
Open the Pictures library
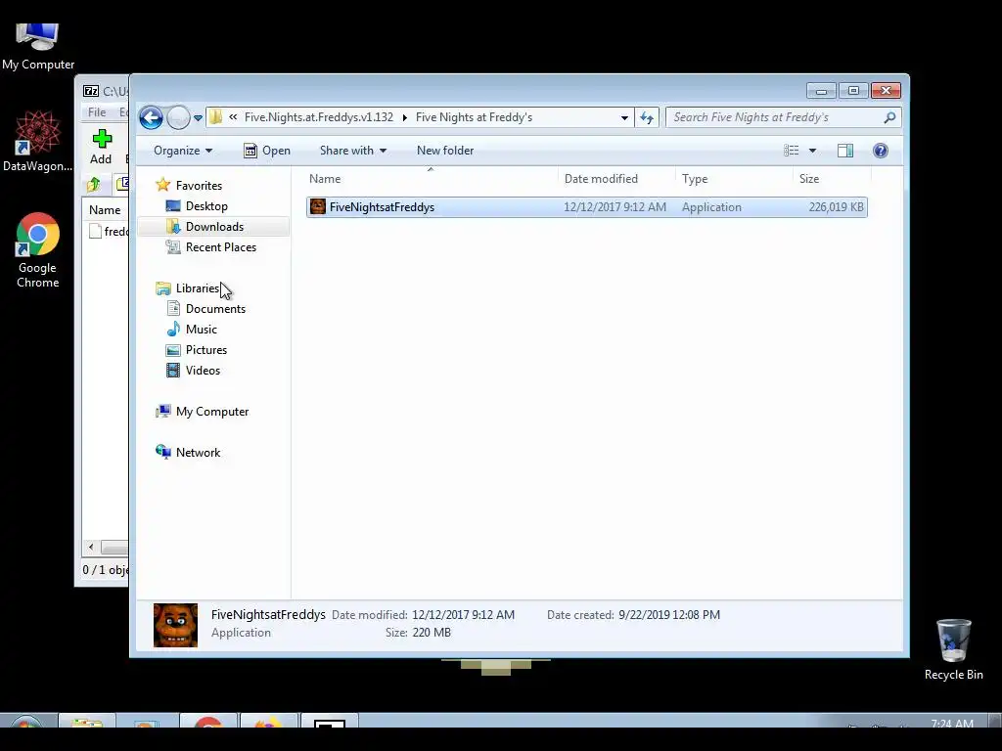click(x=205, y=349)
